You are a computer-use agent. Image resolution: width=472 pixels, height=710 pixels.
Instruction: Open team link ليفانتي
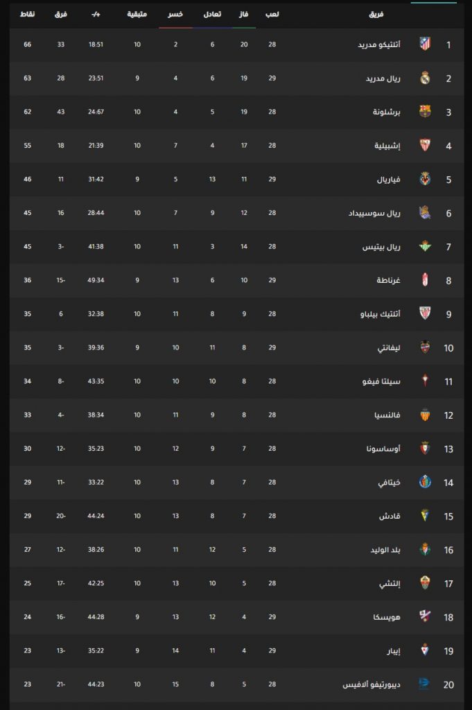(389, 348)
